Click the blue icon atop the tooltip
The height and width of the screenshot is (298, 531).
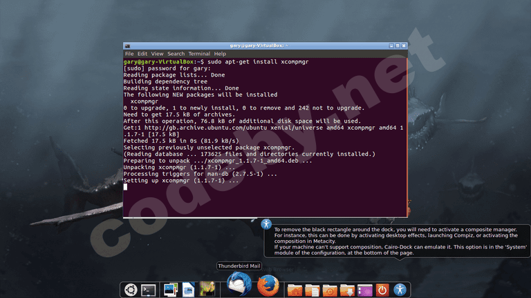pyautogui.click(x=266, y=224)
